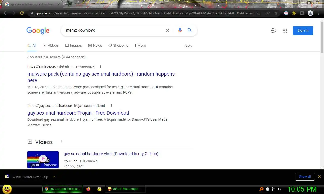Open the "malware pack" archive.org result title

click(x=101, y=77)
